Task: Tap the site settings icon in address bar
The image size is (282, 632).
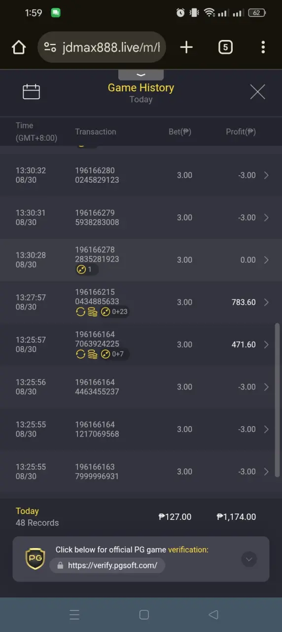Action: (50, 47)
